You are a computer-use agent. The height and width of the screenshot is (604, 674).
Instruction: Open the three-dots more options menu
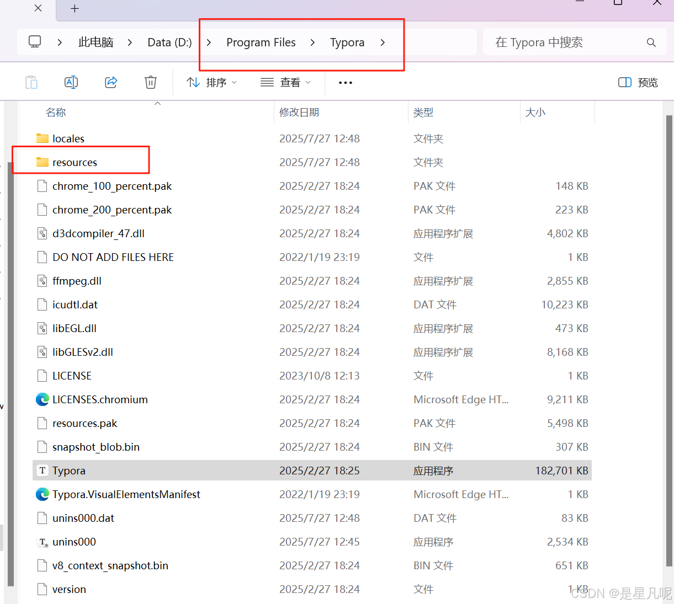click(346, 83)
